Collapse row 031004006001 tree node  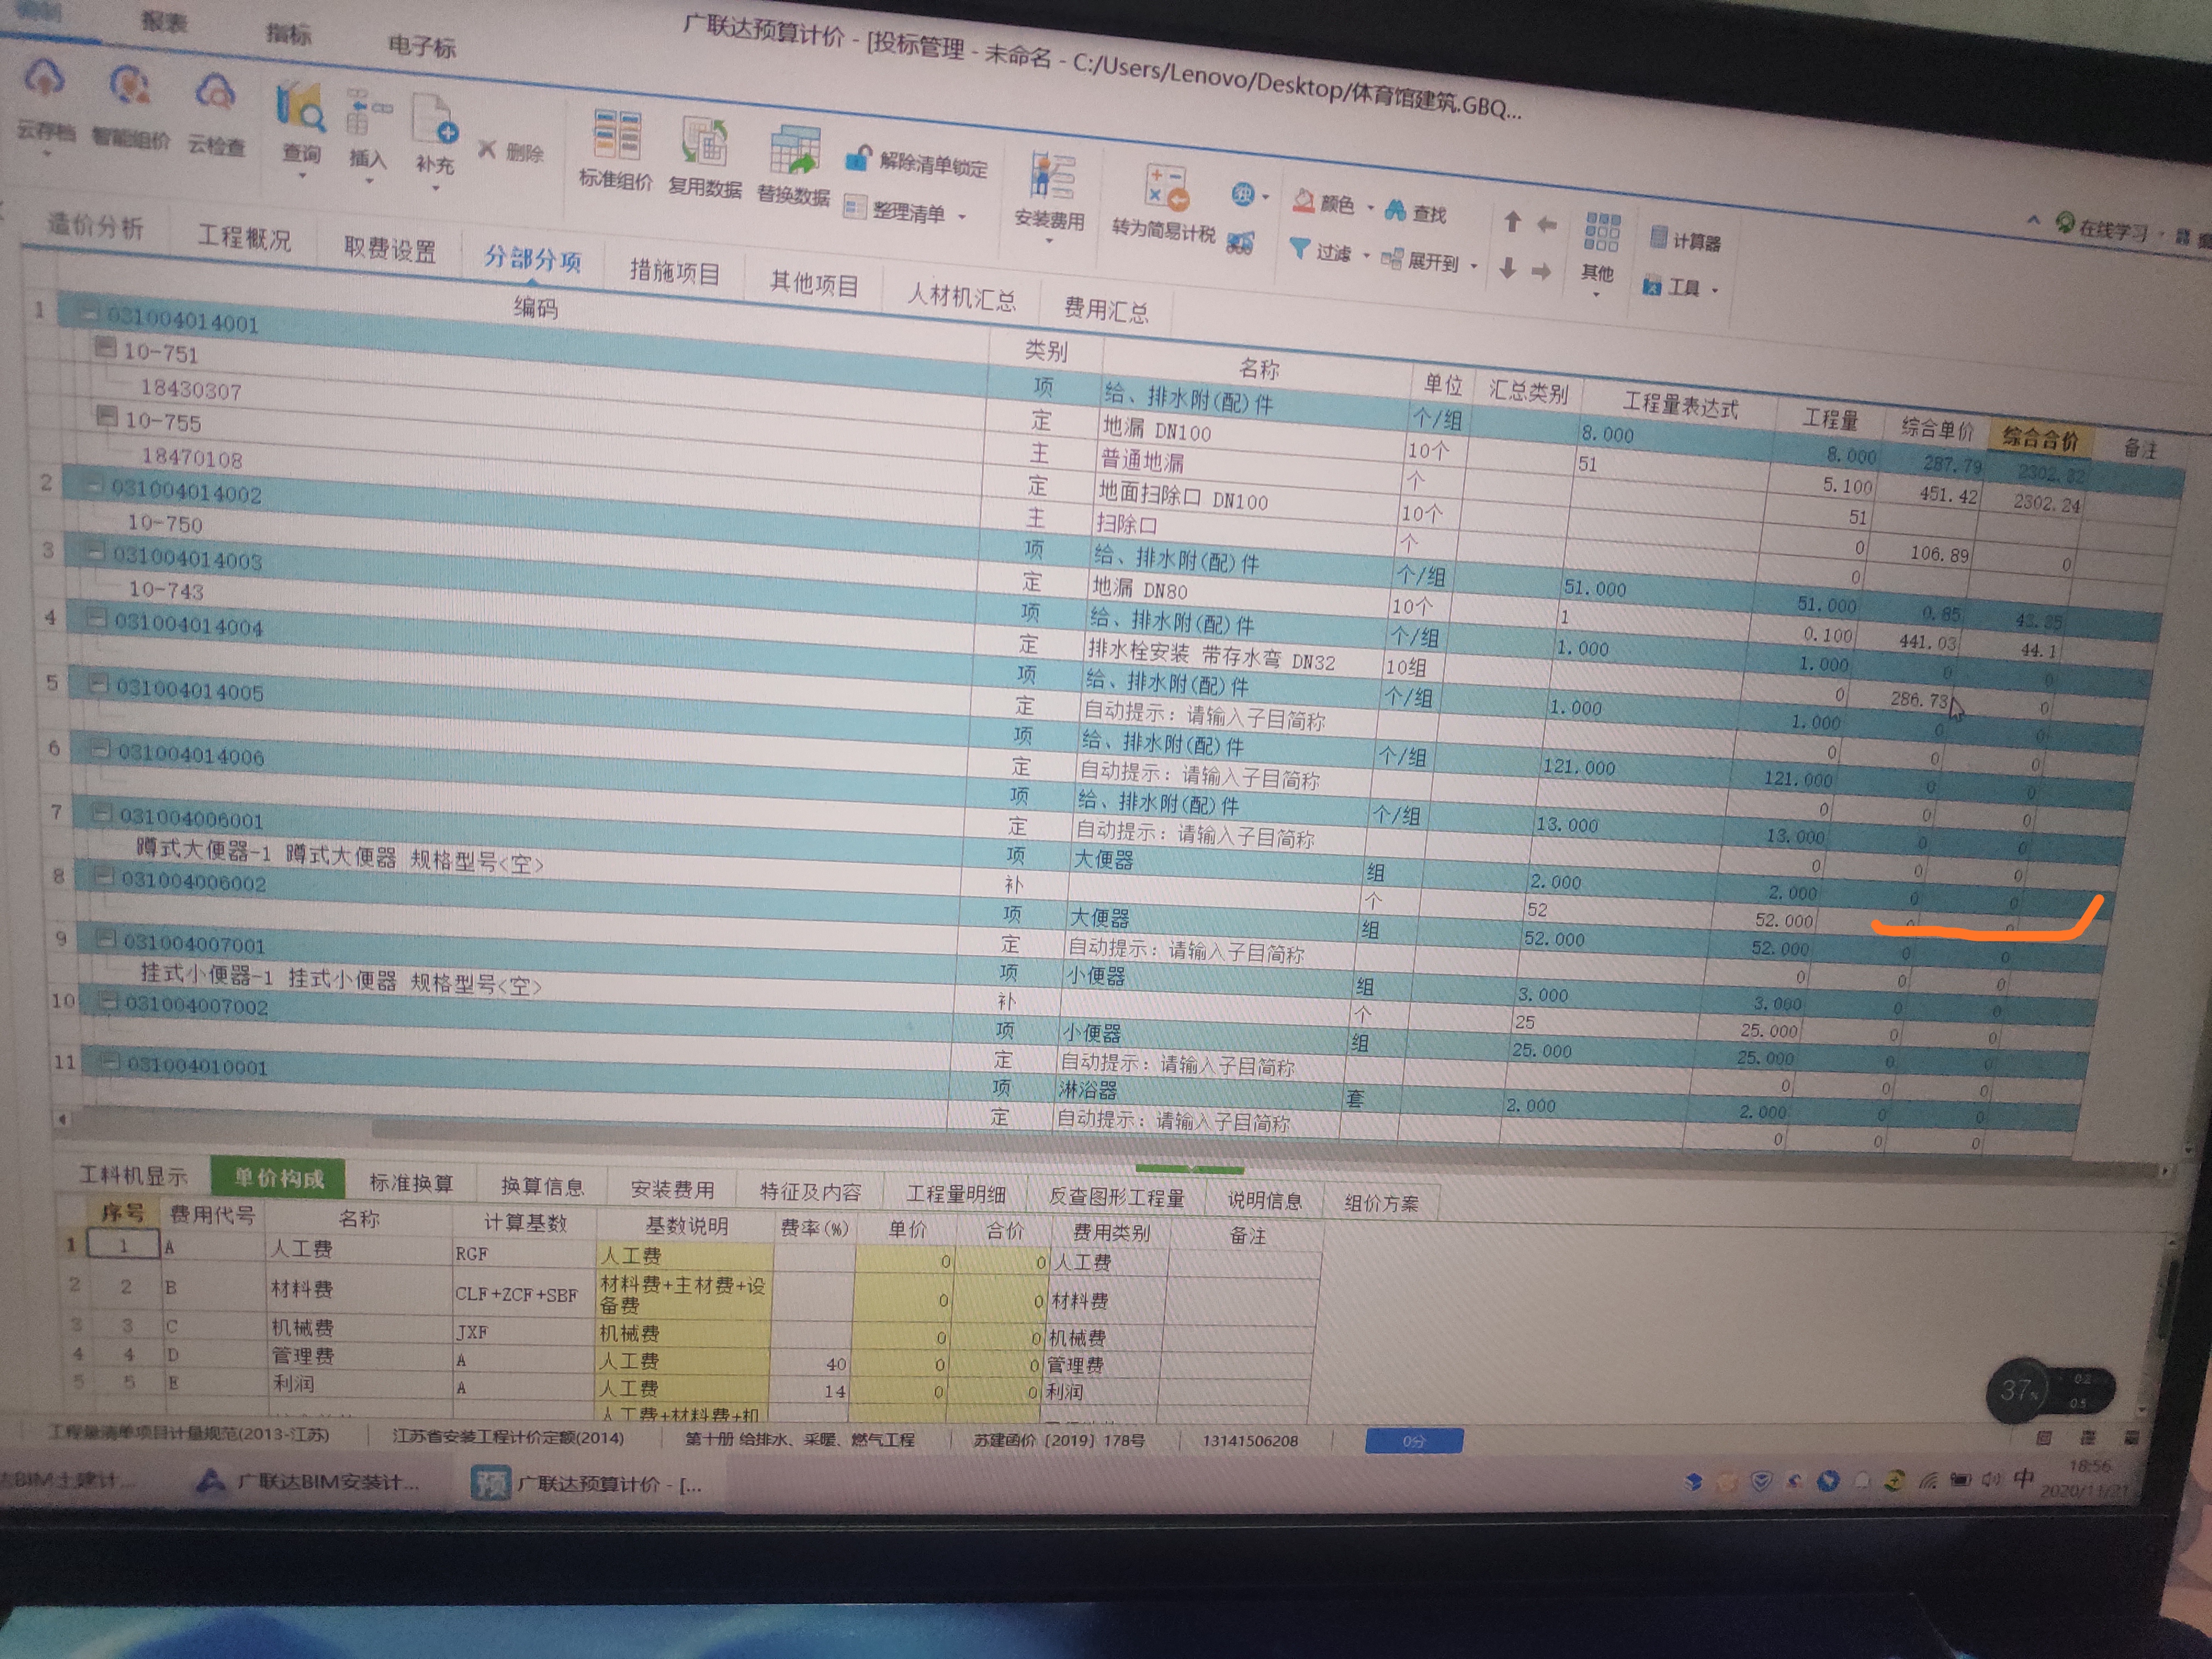(102, 813)
